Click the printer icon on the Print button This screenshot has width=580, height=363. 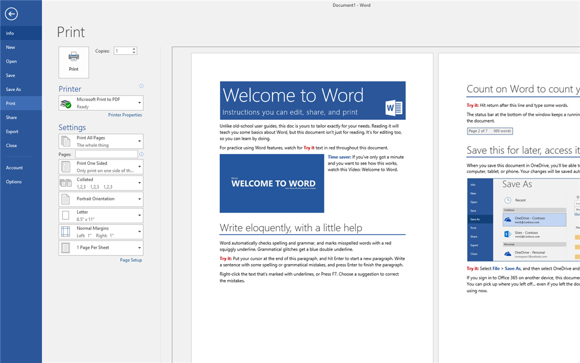(74, 57)
